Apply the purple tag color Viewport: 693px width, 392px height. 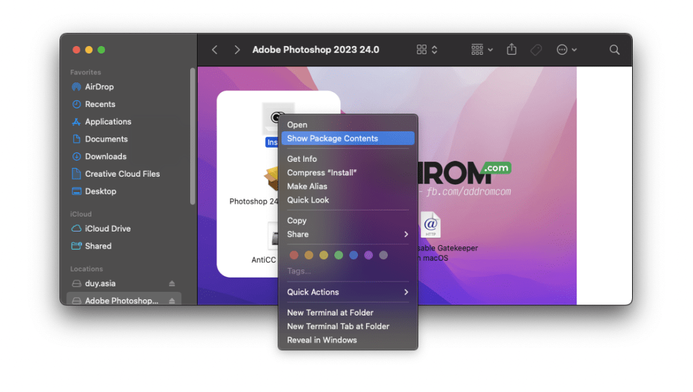(369, 255)
